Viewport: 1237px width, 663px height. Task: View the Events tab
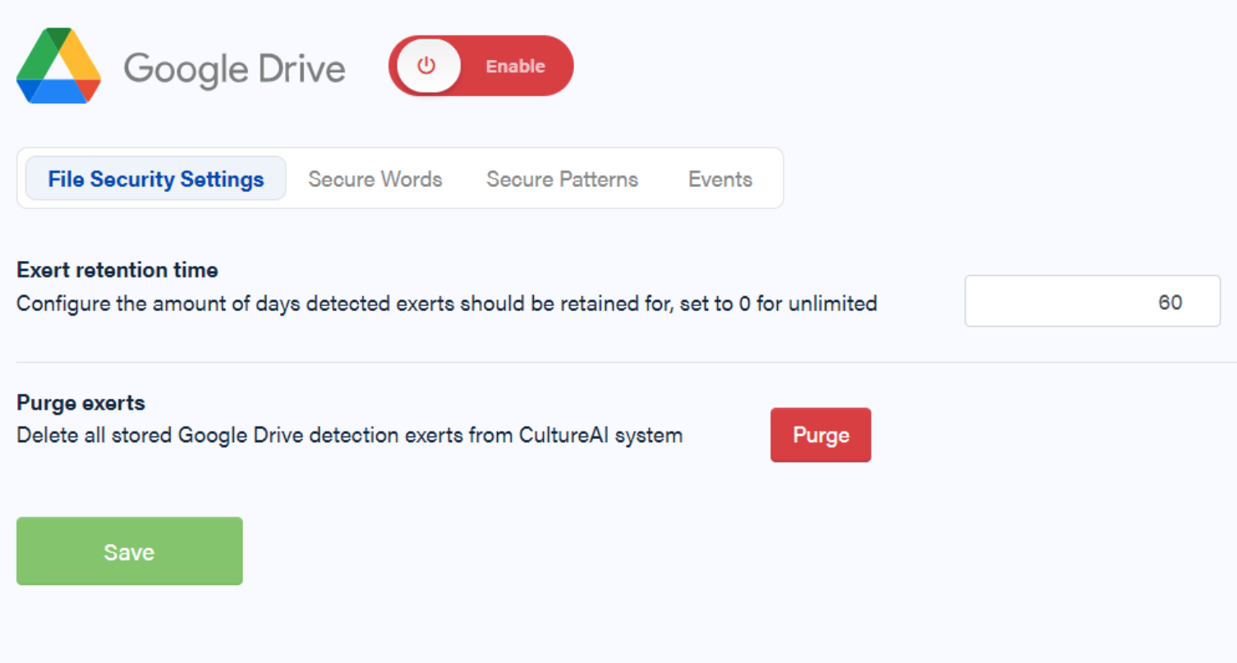coord(720,178)
